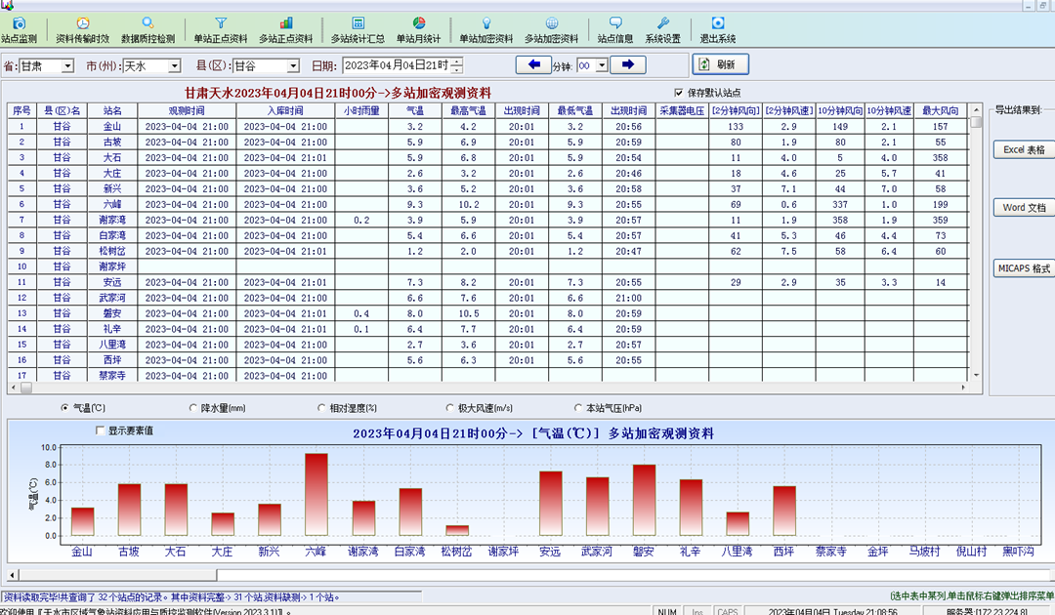The image size is (1055, 615).
Task: Click the 资料传输时效 clock icon
Action: pos(82,23)
